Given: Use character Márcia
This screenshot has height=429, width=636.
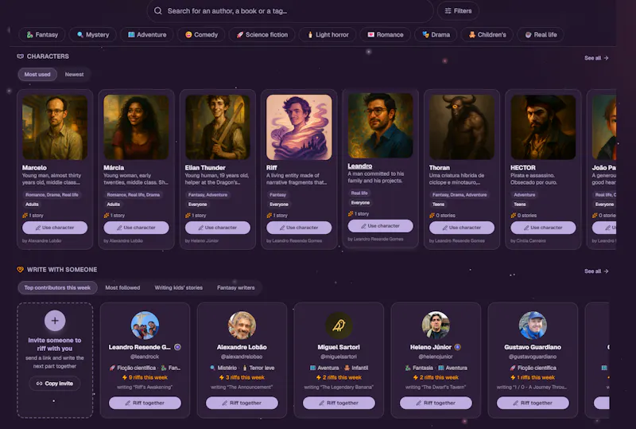Looking at the screenshot, I should [136, 228].
